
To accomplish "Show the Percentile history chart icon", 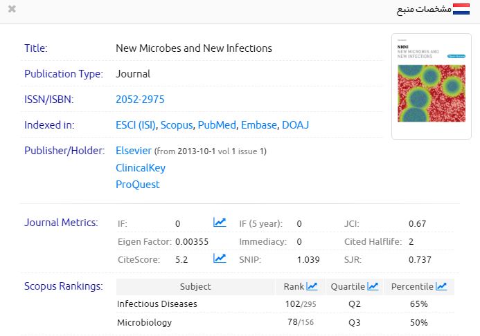I will [441, 286].
